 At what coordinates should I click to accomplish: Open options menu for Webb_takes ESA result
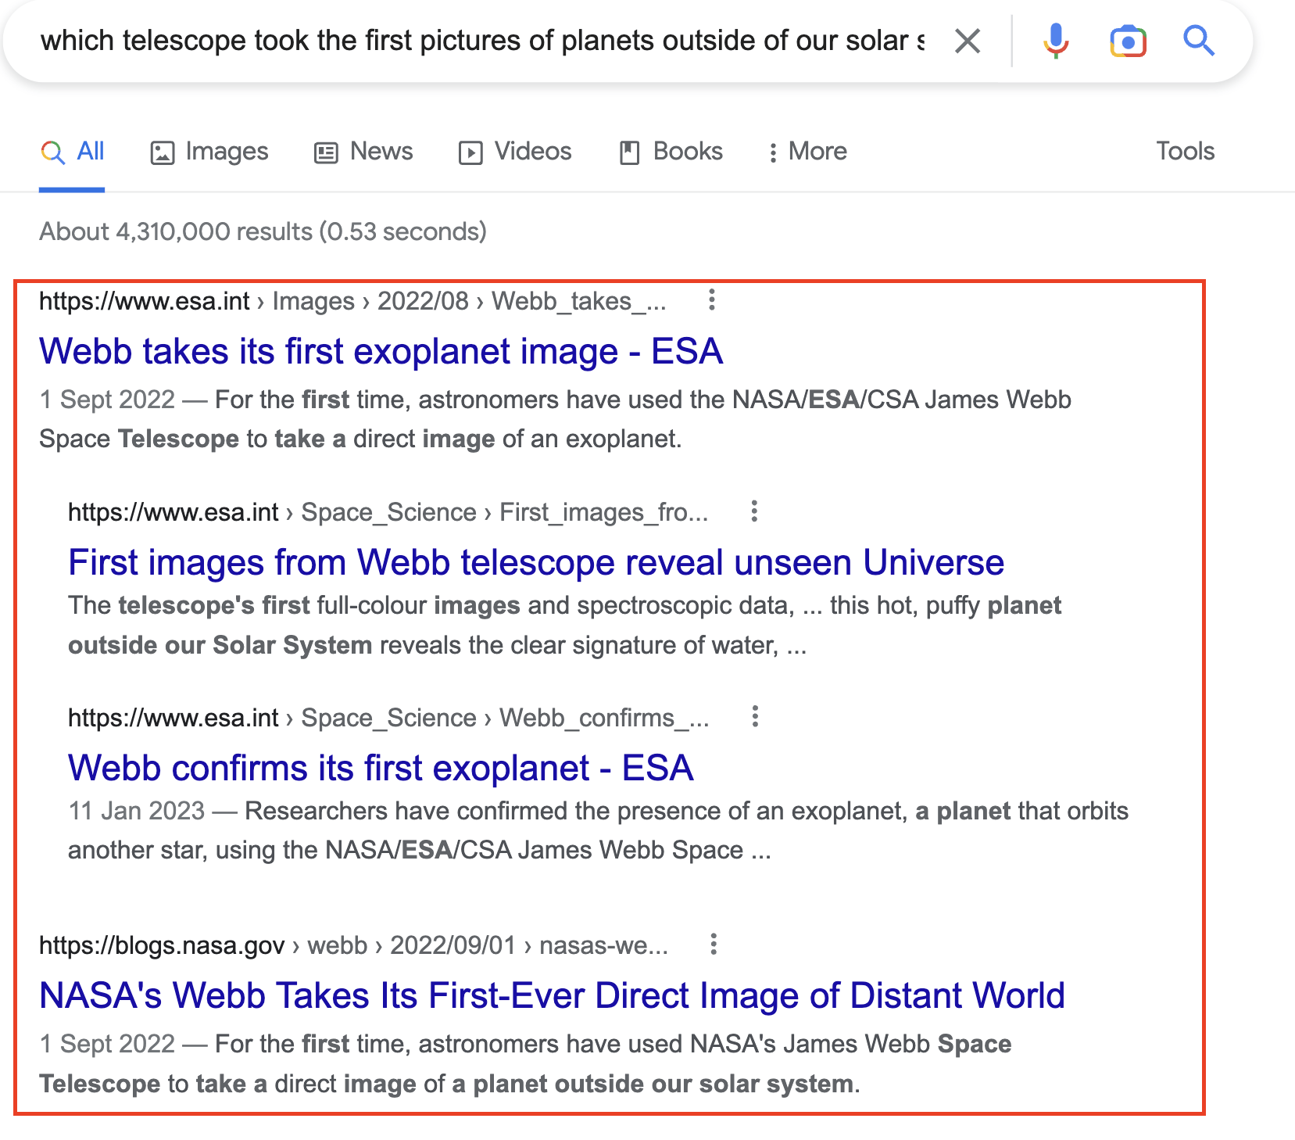[x=711, y=300]
